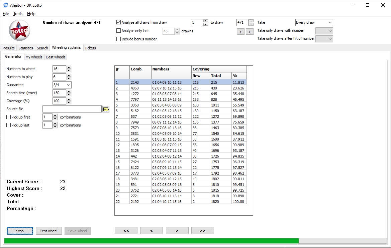Open the source file folder browse icon

tap(106, 109)
